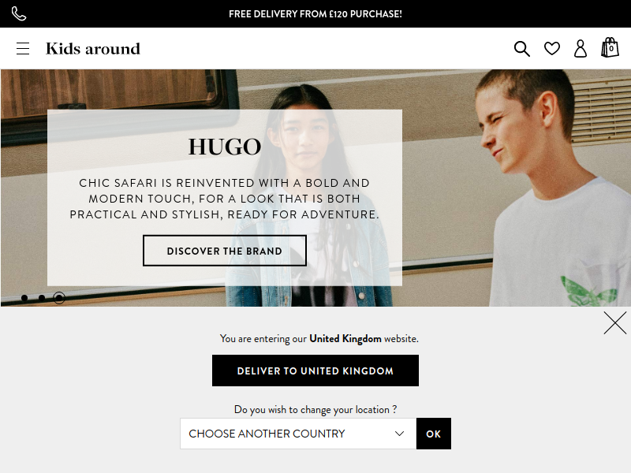This screenshot has height=473, width=631.
Task: Click the free delivery promo banner
Action: point(315,14)
